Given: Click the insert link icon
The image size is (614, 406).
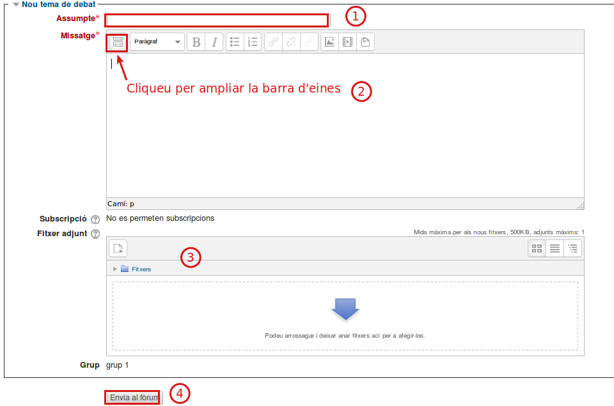Looking at the screenshot, I should [x=273, y=42].
